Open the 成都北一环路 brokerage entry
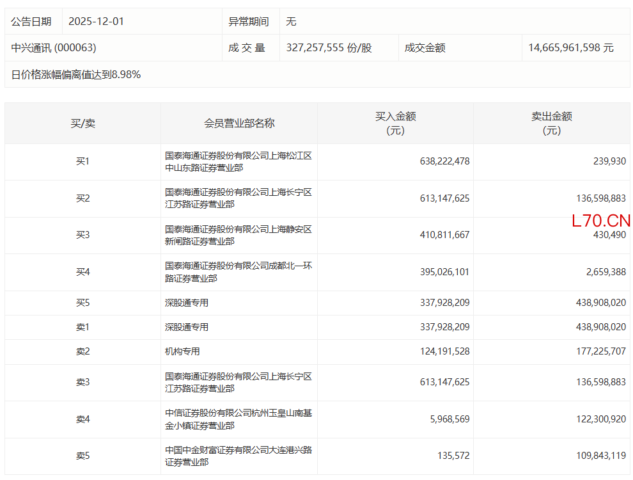 238,272
